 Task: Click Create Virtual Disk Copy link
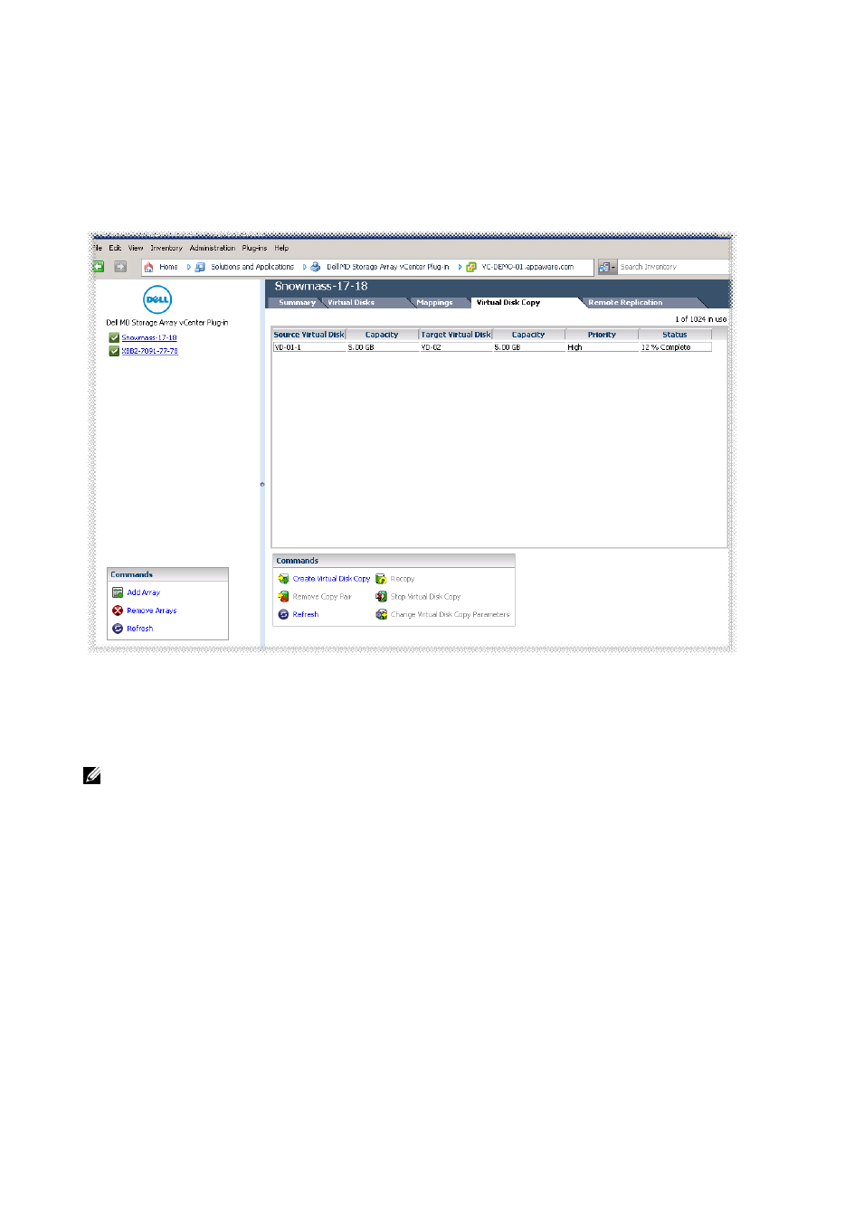(331, 579)
